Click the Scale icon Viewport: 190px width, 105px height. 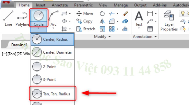pyautogui.click(x=102, y=29)
